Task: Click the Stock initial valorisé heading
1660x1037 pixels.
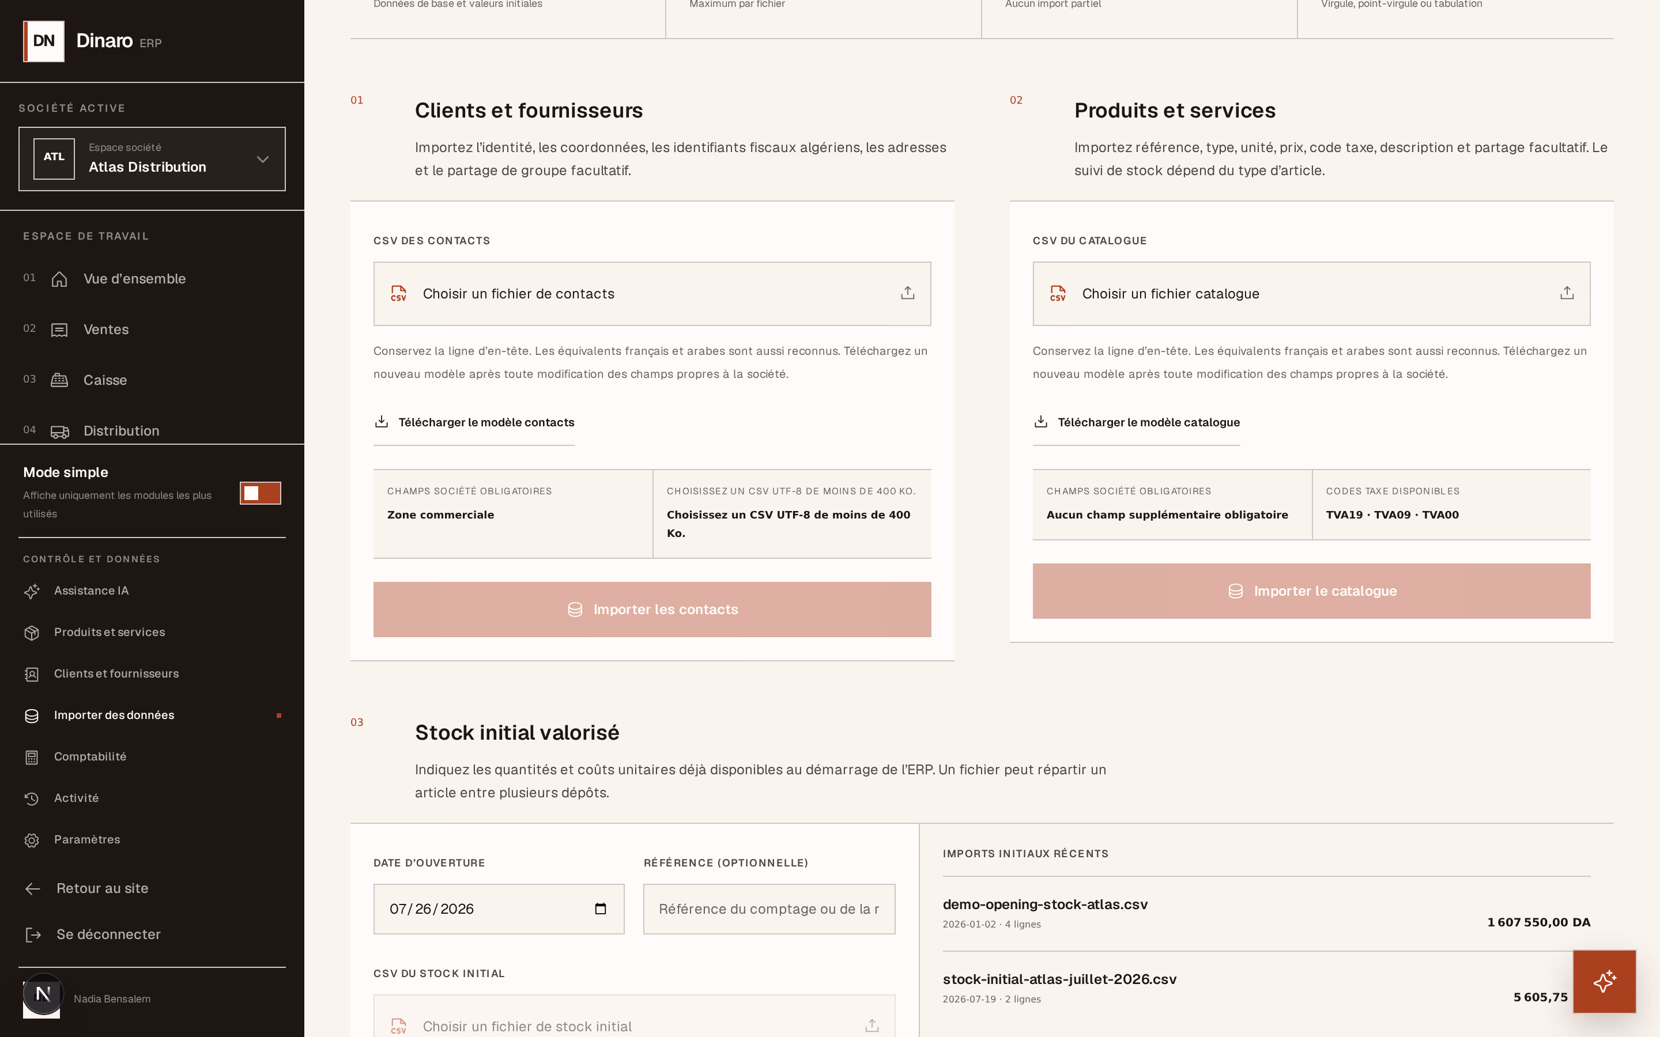Action: click(517, 732)
